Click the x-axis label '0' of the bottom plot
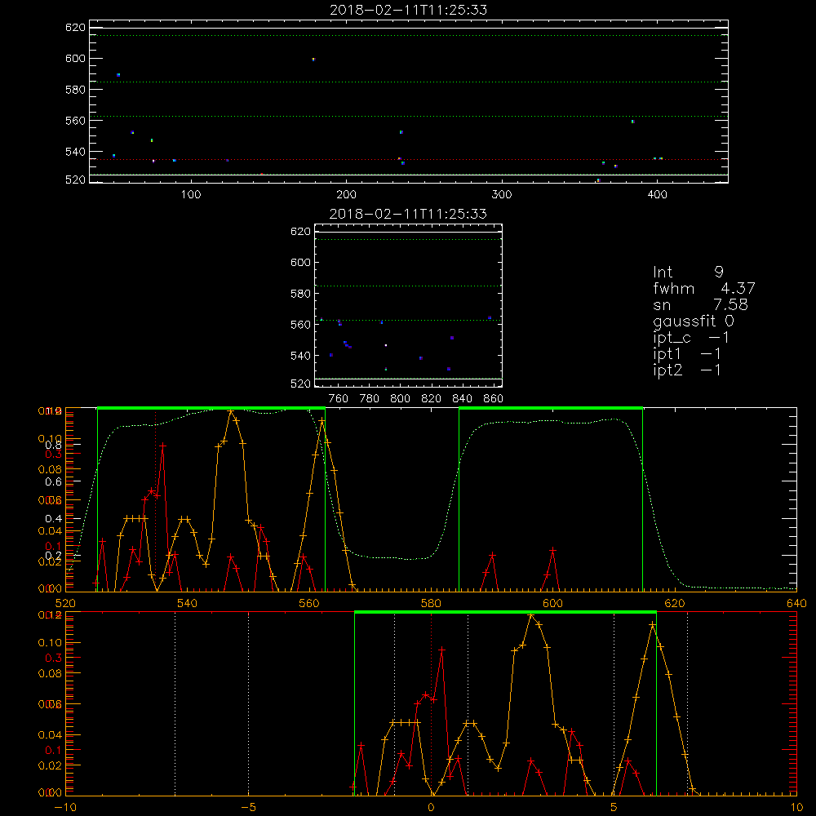816x816 pixels. point(431,808)
